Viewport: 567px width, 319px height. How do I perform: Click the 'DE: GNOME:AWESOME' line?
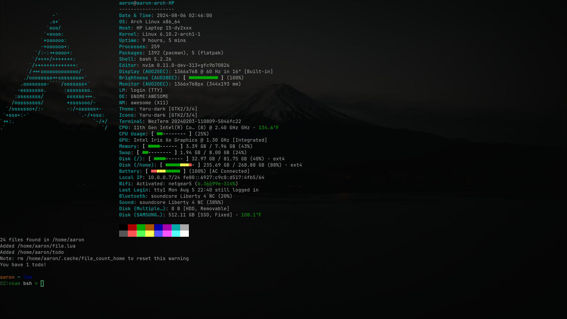point(144,96)
